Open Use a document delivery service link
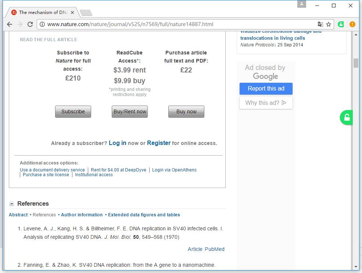362x273 pixels. pyautogui.click(x=53, y=170)
